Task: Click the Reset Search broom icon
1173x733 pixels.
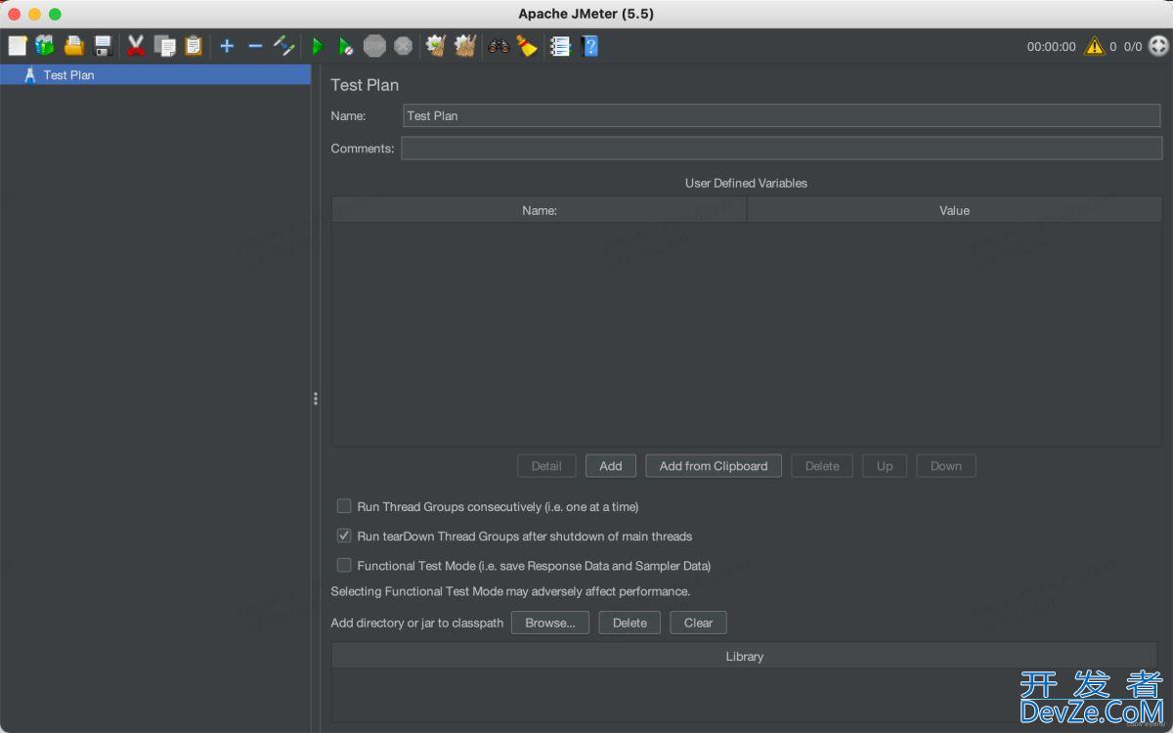Action: [528, 46]
